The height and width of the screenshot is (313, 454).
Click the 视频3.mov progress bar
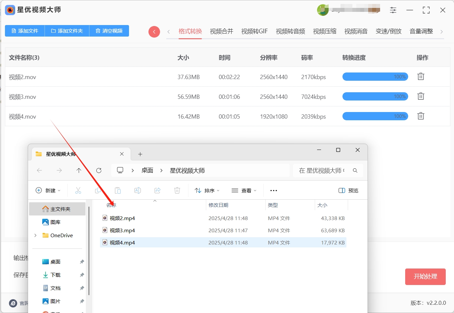pos(375,97)
